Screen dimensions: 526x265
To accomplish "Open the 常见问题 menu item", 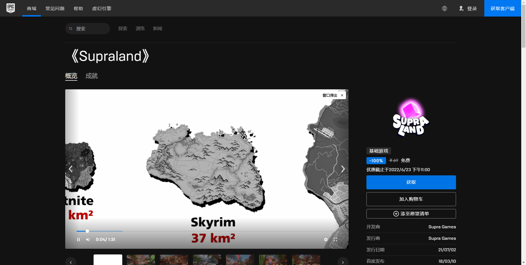I will pos(55,8).
